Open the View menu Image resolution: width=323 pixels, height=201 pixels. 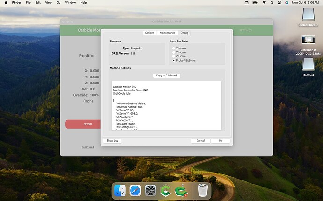tap(48, 3)
